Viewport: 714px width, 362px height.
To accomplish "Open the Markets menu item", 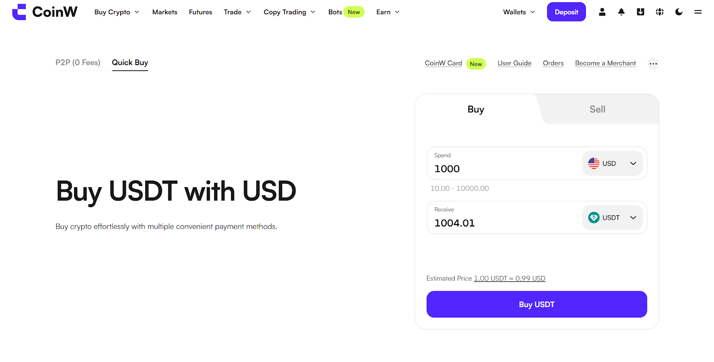I will 165,12.
